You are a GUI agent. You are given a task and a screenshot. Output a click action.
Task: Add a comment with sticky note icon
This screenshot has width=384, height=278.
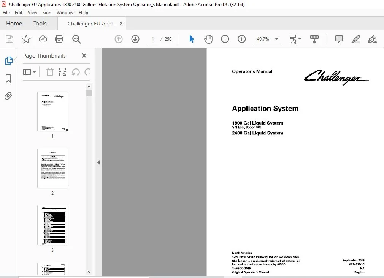339,39
